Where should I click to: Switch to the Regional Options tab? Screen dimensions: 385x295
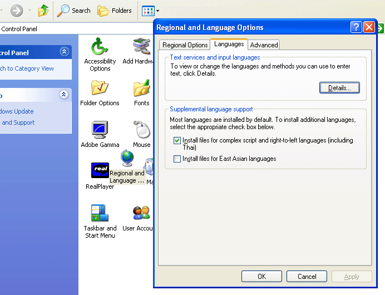185,45
